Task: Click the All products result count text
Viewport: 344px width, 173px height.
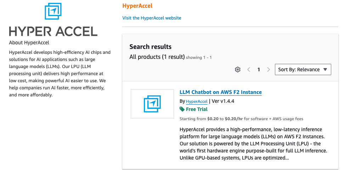Action: [x=157, y=57]
